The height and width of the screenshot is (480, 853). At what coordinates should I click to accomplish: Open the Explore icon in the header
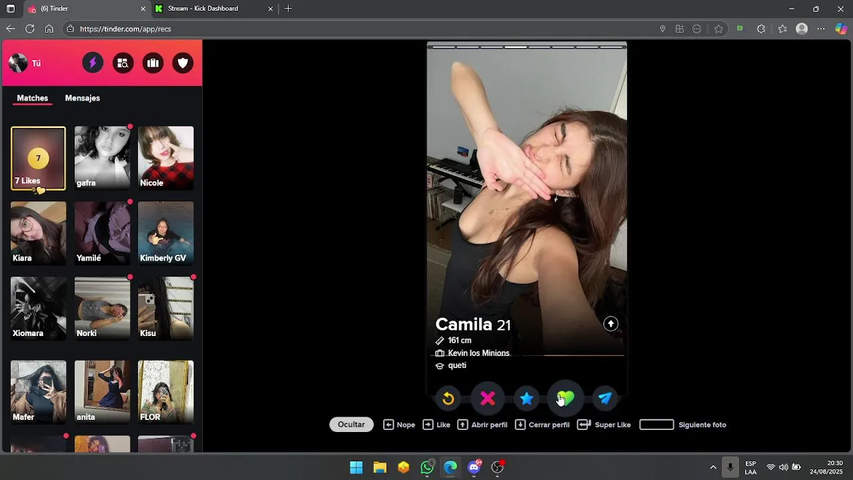pos(123,63)
